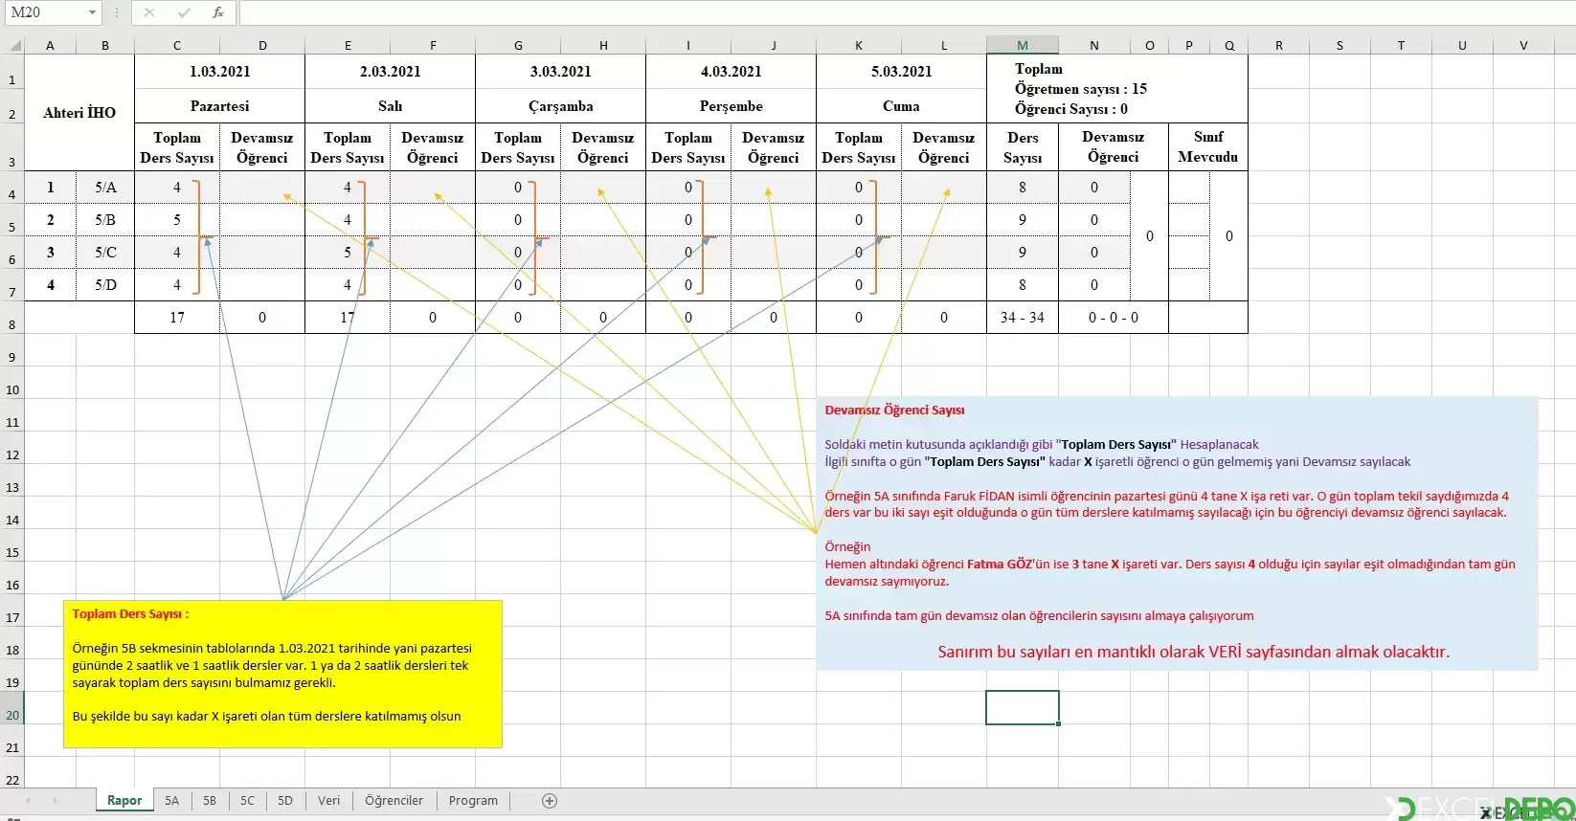
Task: Click the Sınıf Mevcudu header cell
Action: pos(1208,147)
